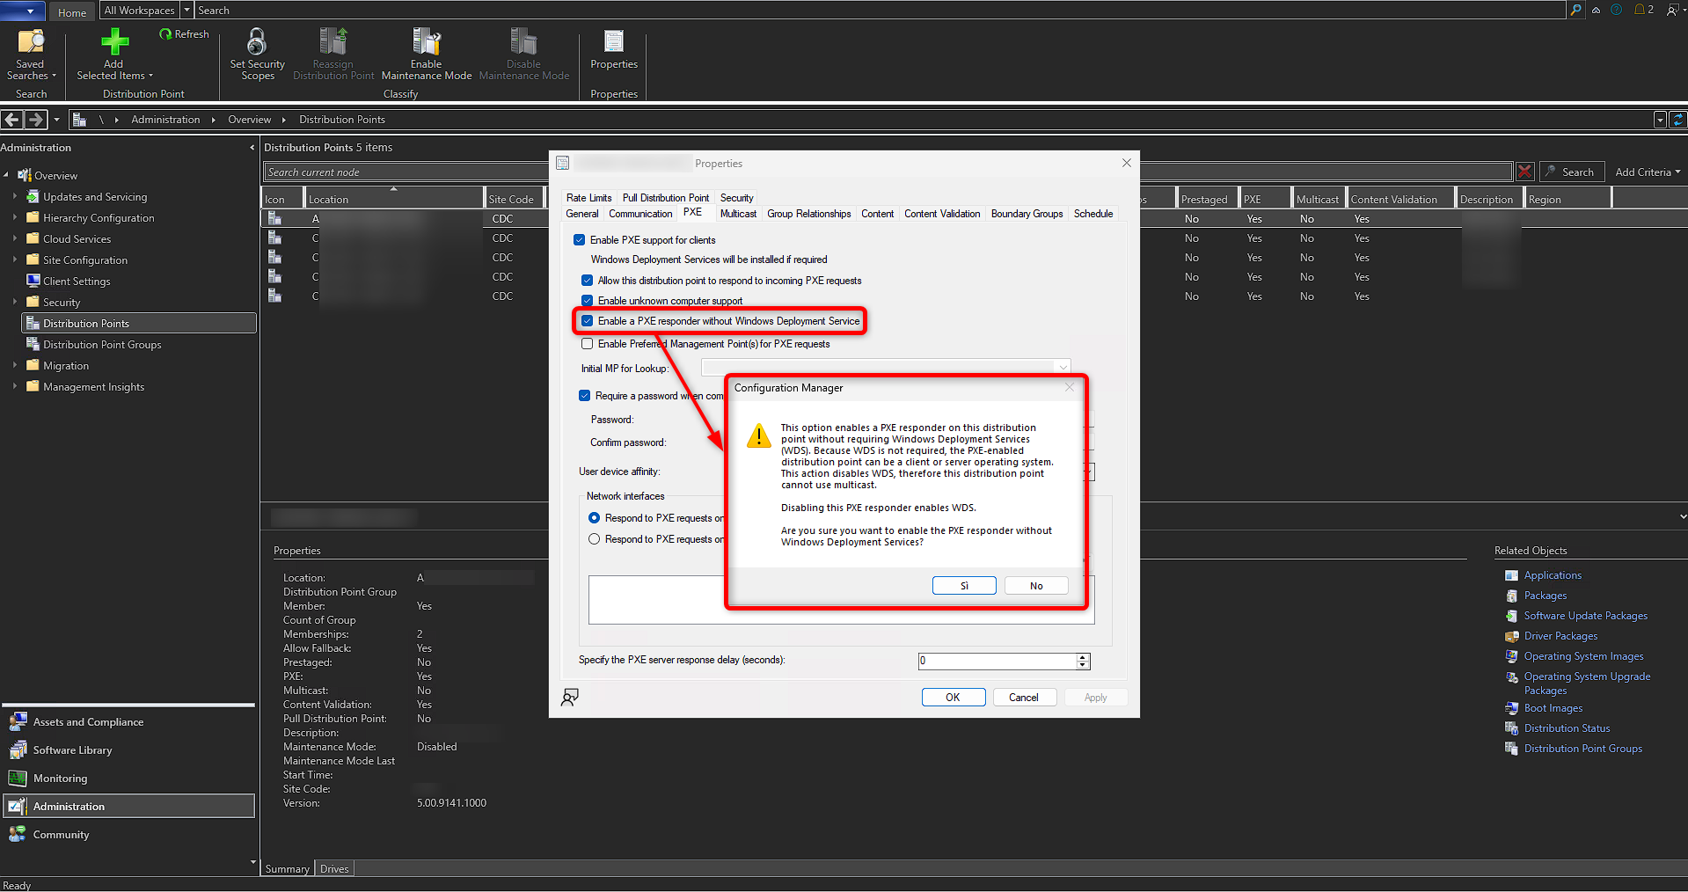Toggle Enable Preferred Management Point checkbox
Viewport: 1688px width, 892px height.
click(x=587, y=344)
